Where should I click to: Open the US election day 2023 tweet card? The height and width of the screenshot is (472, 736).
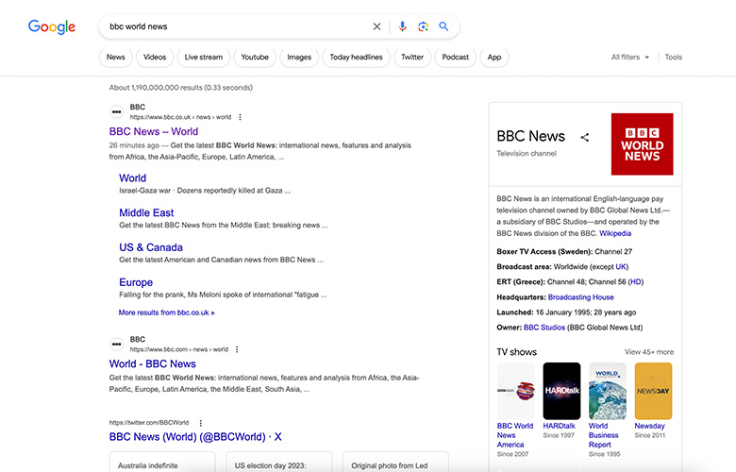278,463
